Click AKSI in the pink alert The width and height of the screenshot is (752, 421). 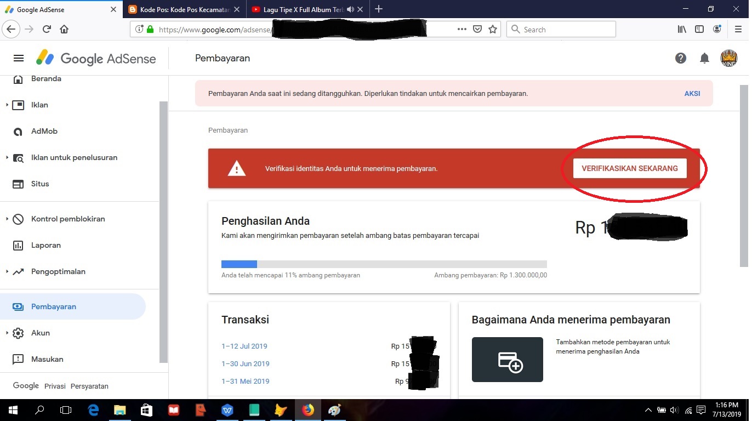(x=692, y=94)
